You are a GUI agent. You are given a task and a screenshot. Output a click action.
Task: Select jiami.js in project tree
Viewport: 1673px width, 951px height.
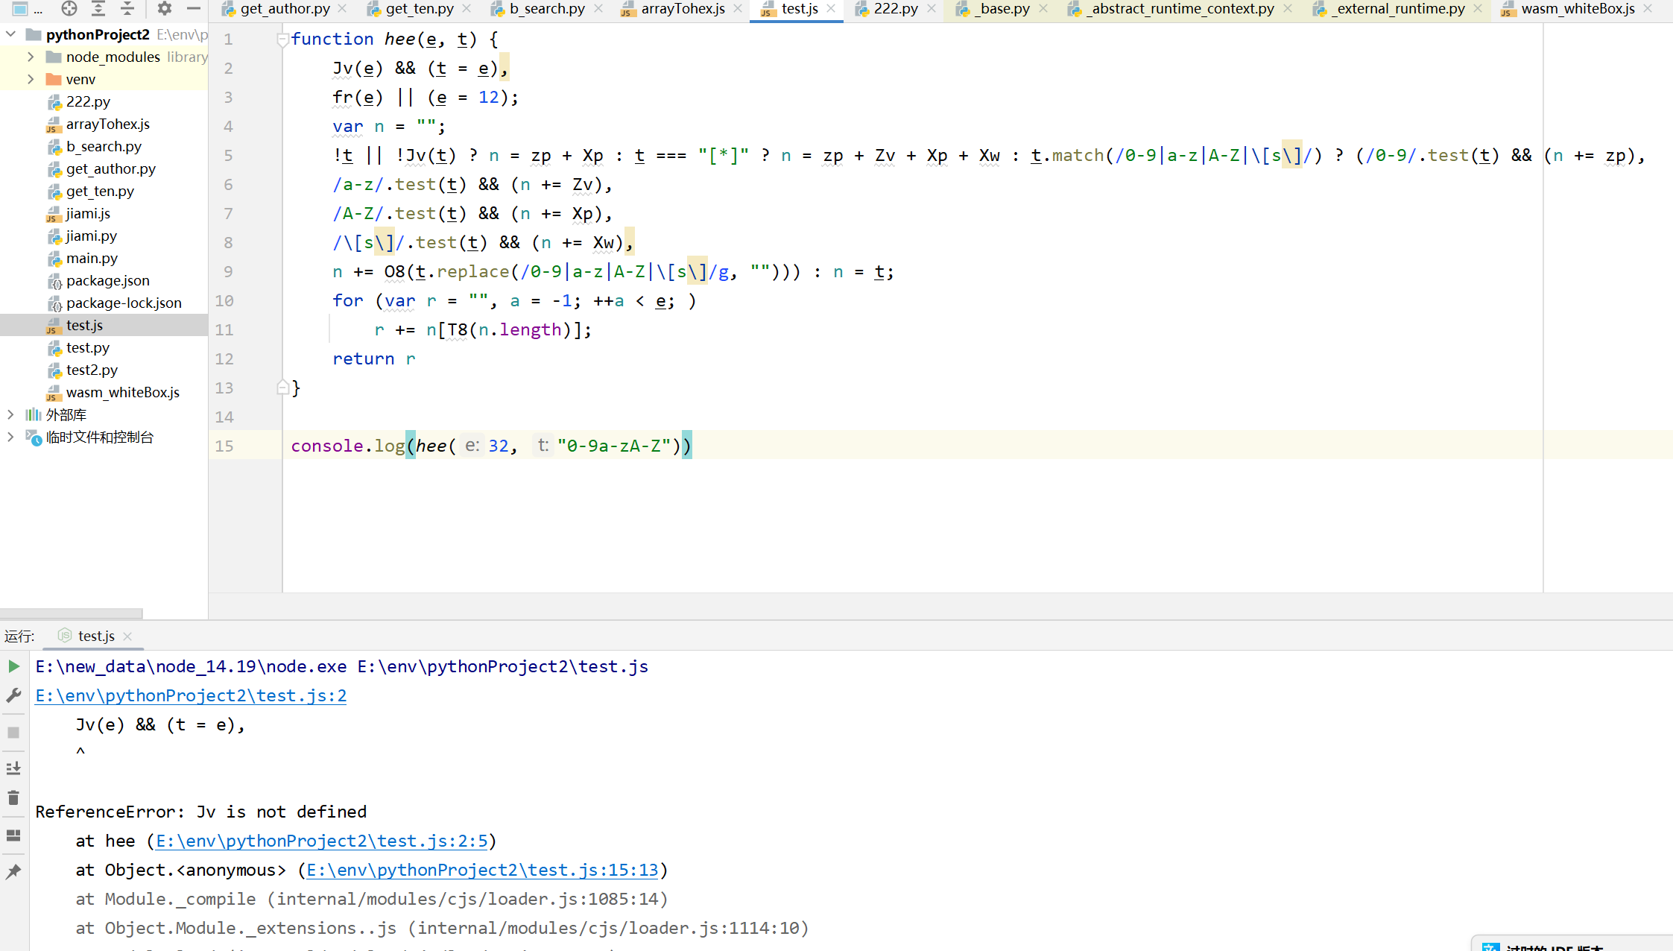click(88, 213)
